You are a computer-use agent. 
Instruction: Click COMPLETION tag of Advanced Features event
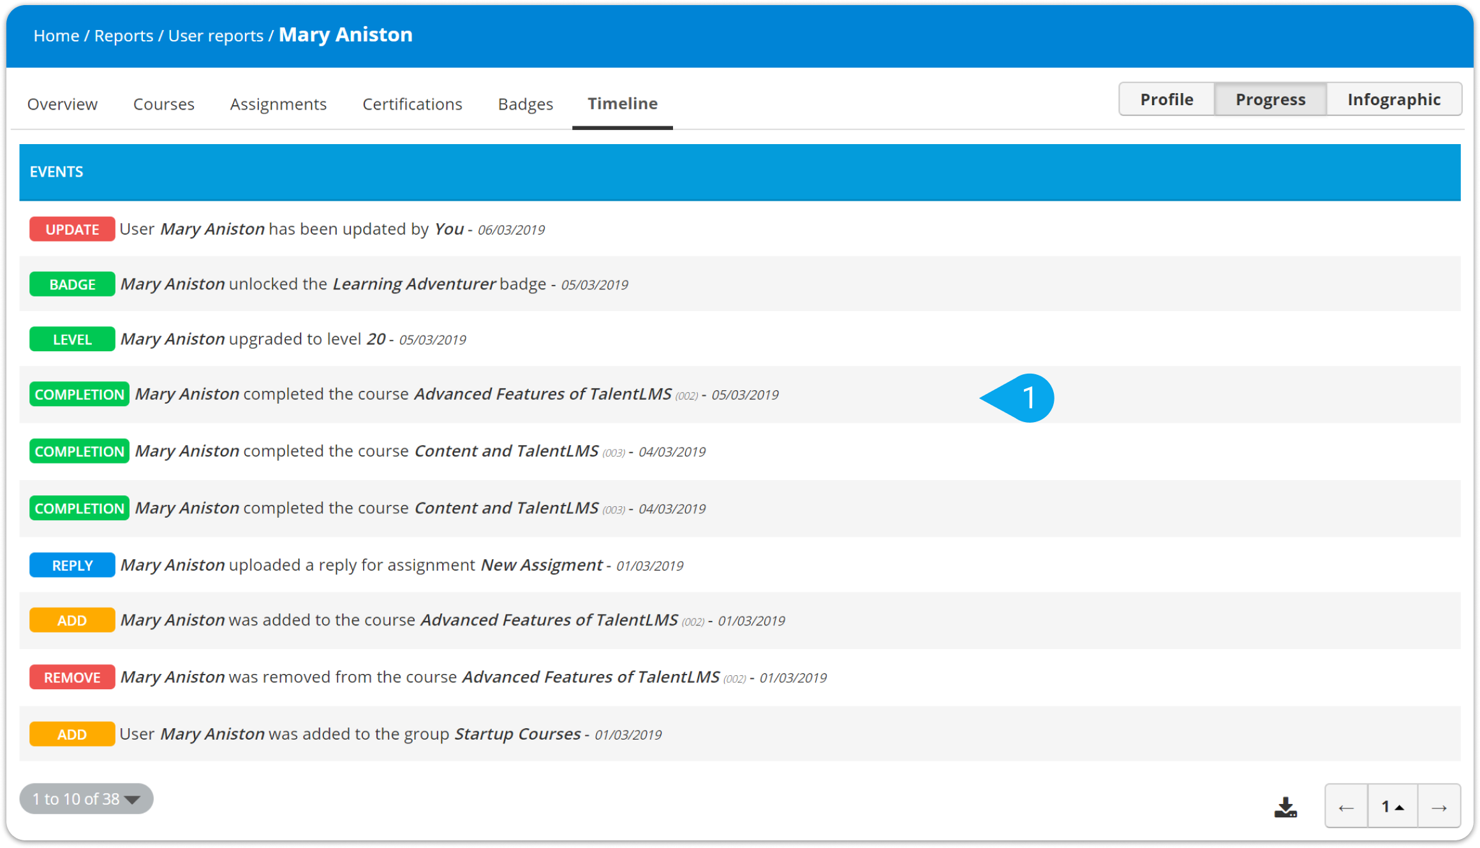tap(79, 395)
